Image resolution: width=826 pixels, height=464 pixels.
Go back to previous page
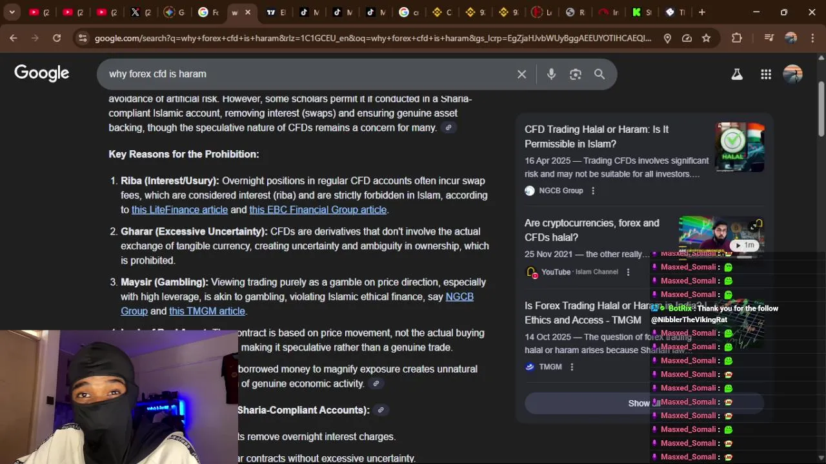coord(14,38)
